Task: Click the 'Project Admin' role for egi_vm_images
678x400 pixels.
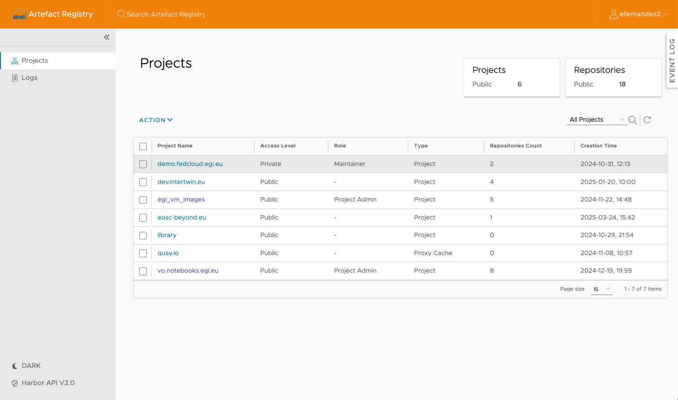Action: (355, 199)
